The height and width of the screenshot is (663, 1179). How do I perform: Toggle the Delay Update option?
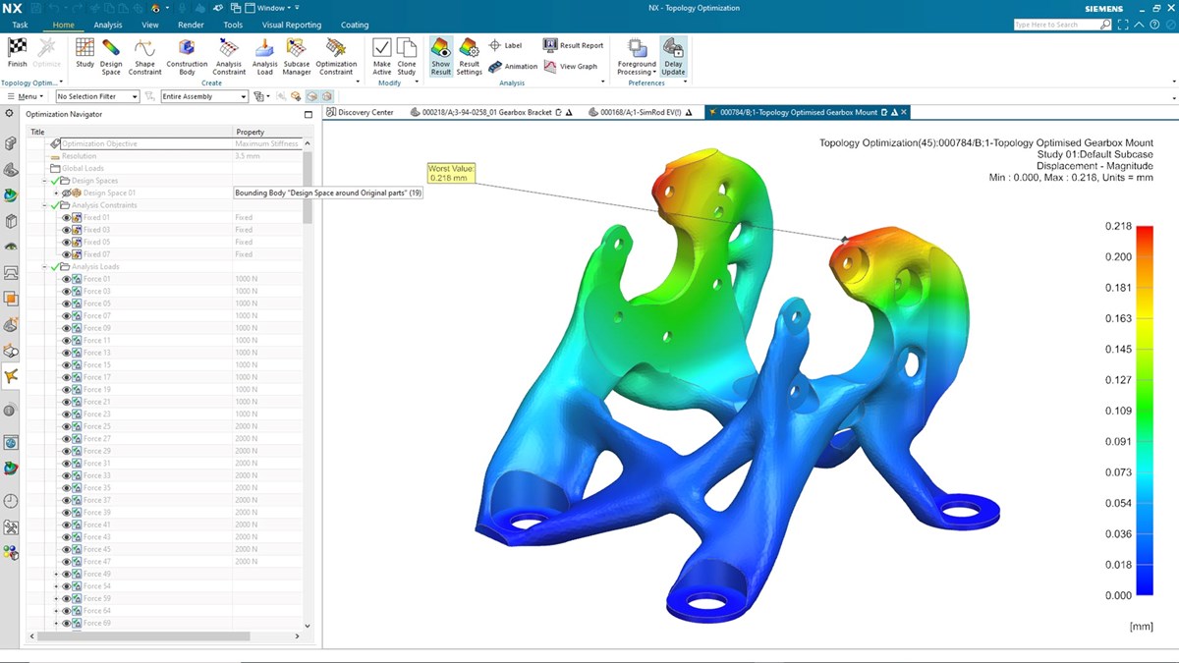(673, 49)
